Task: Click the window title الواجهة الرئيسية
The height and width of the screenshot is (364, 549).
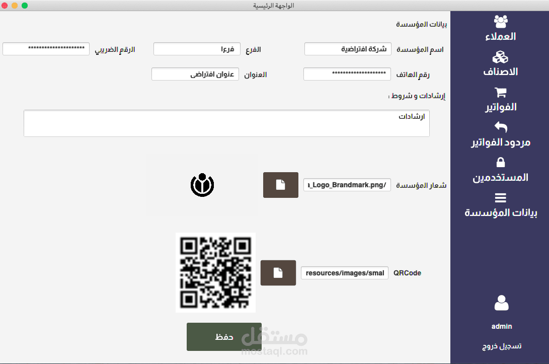Action: coord(273,6)
